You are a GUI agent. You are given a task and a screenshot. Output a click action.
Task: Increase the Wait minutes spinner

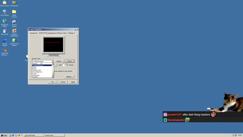(67, 64)
